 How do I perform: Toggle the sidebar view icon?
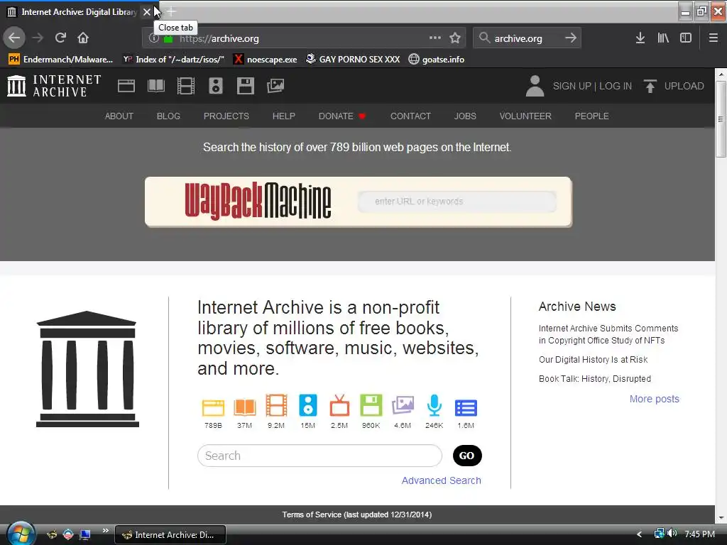[686, 38]
